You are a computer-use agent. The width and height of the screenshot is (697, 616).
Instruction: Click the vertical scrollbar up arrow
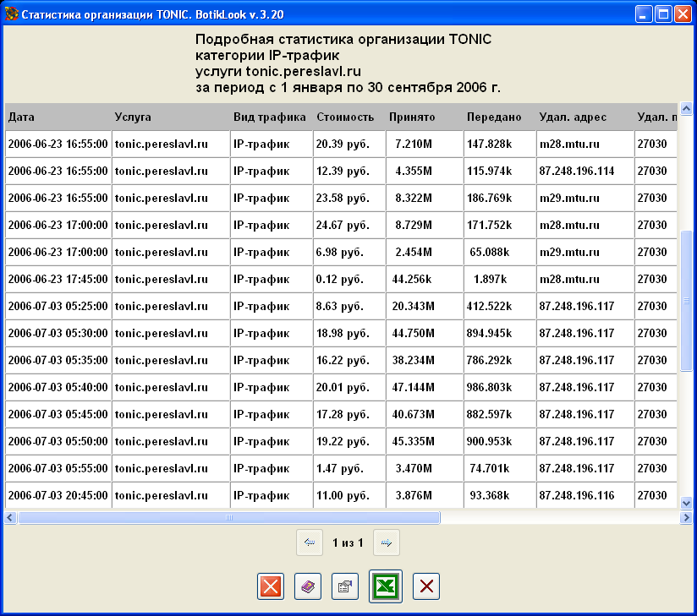(686, 108)
